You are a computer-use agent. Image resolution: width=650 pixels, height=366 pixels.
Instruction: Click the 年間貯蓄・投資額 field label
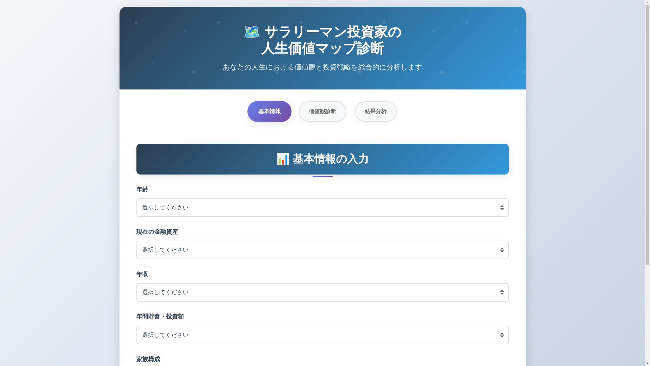point(160,317)
